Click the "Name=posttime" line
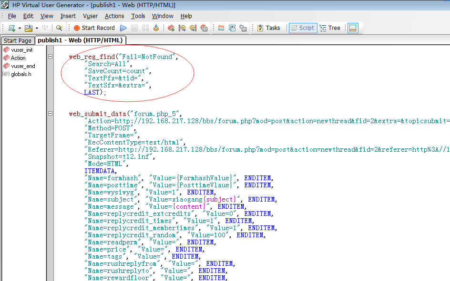 click(x=178, y=185)
